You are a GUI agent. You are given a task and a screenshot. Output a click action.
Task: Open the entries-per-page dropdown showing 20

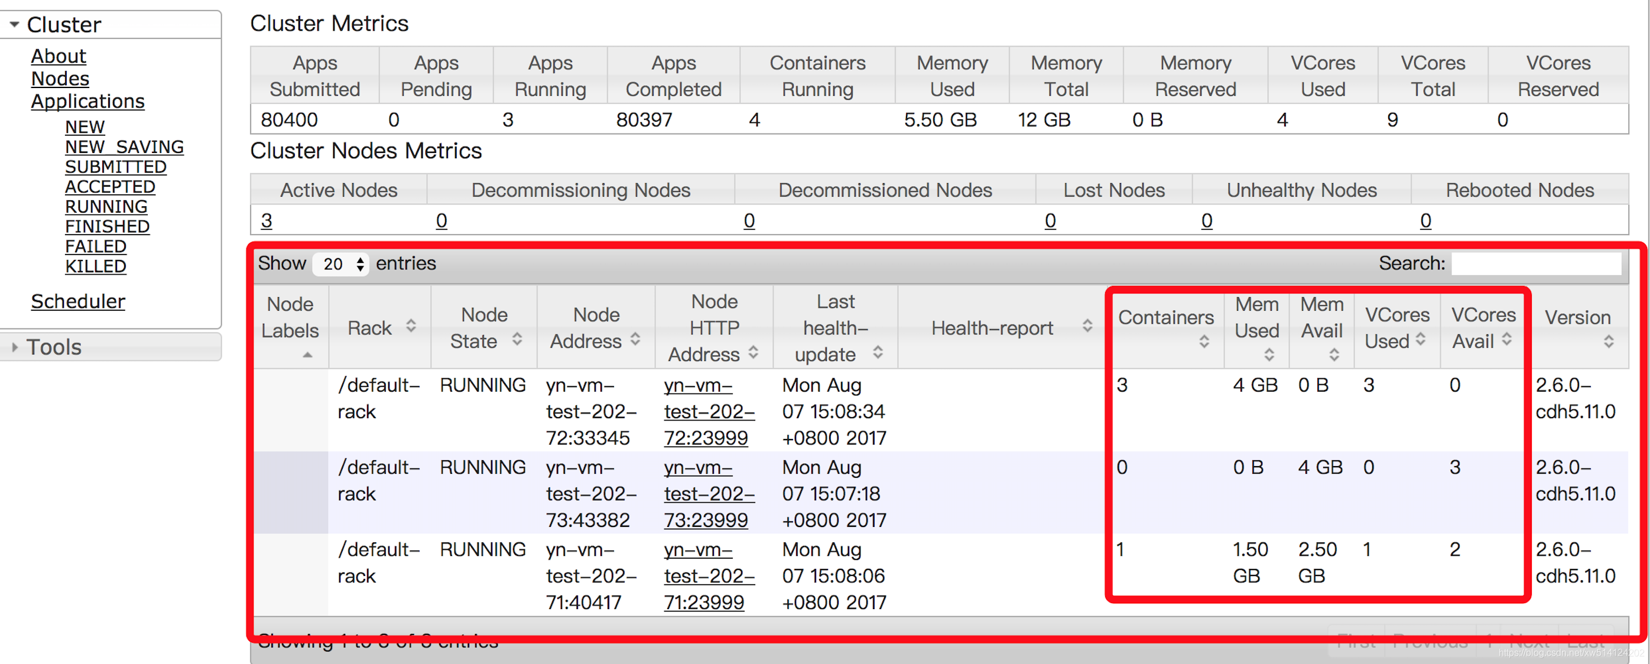[341, 264]
